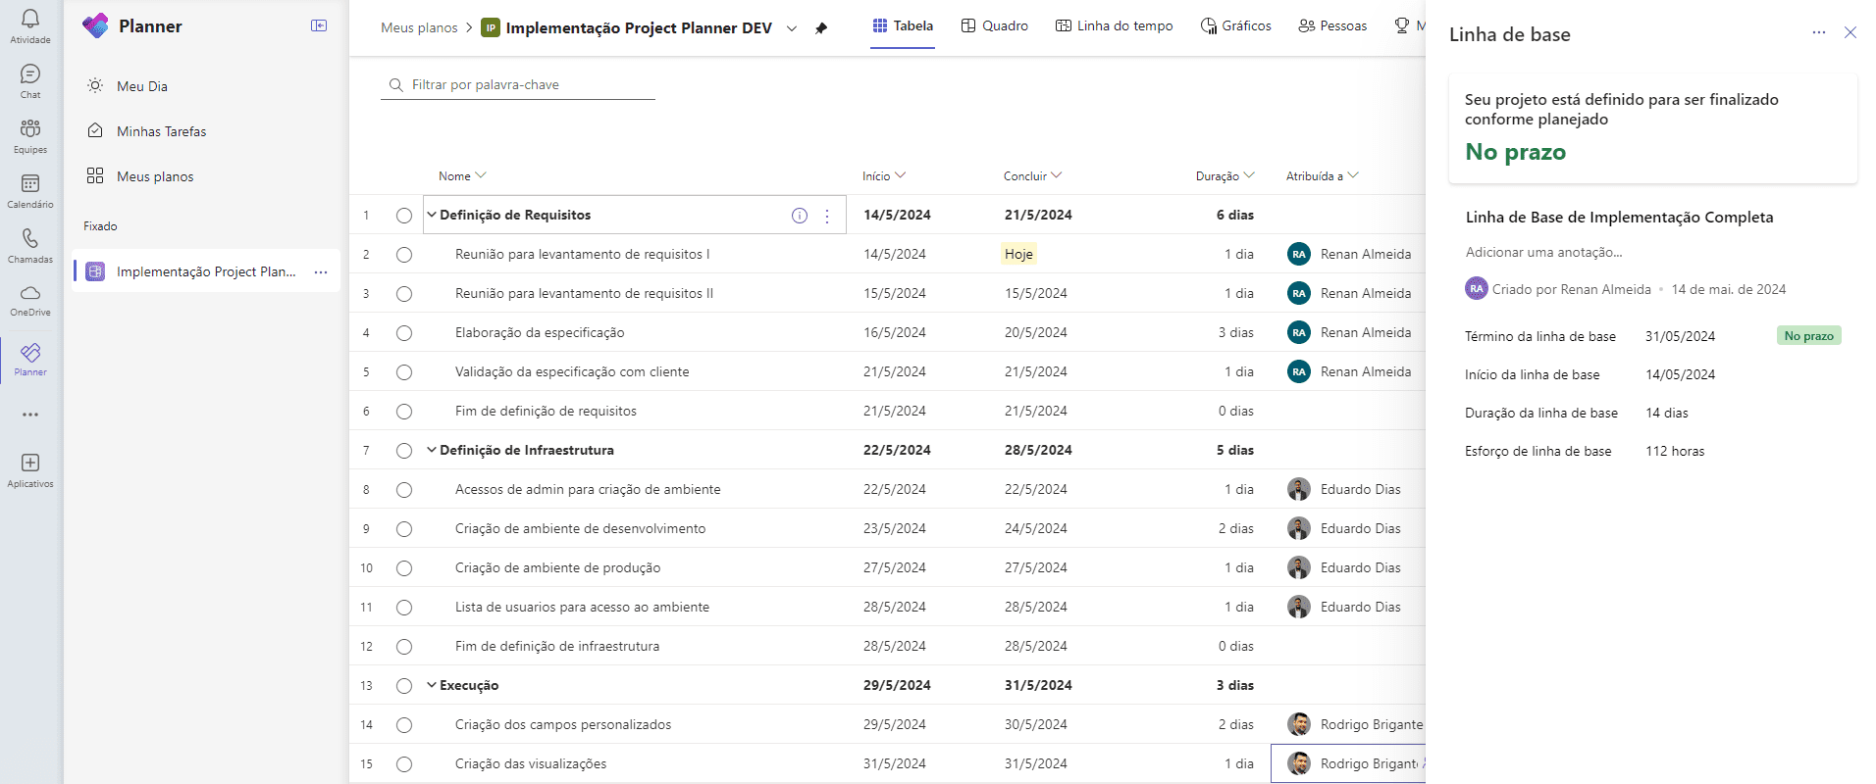Screen dimensions: 1876x784
Task: Switch to the Linha do tempo tab
Action: click(1114, 26)
